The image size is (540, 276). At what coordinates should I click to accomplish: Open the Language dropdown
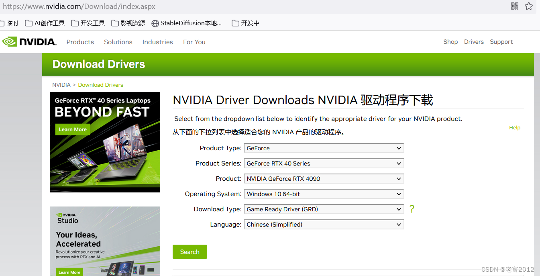[324, 225]
